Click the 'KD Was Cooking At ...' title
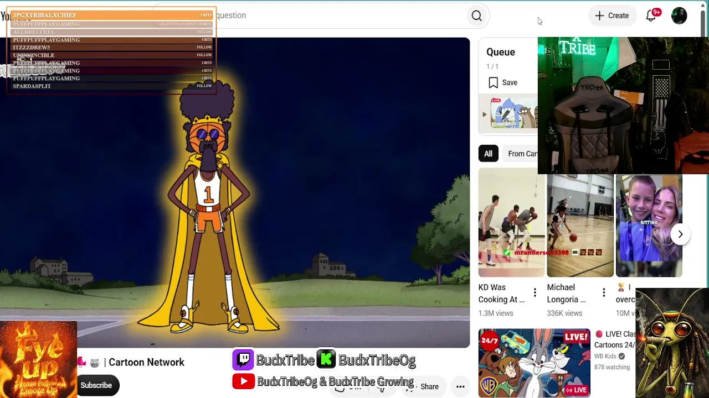The width and height of the screenshot is (709, 398). (x=501, y=294)
